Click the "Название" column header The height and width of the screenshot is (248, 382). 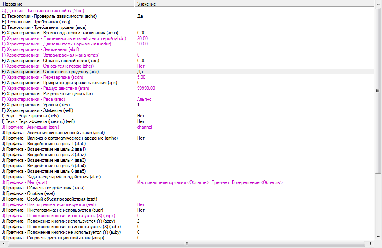click(x=67, y=4)
